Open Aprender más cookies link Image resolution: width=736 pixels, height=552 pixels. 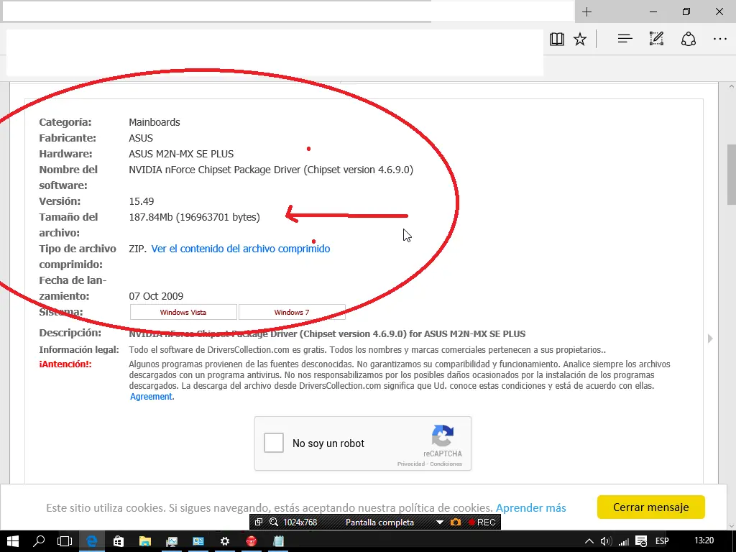point(531,508)
